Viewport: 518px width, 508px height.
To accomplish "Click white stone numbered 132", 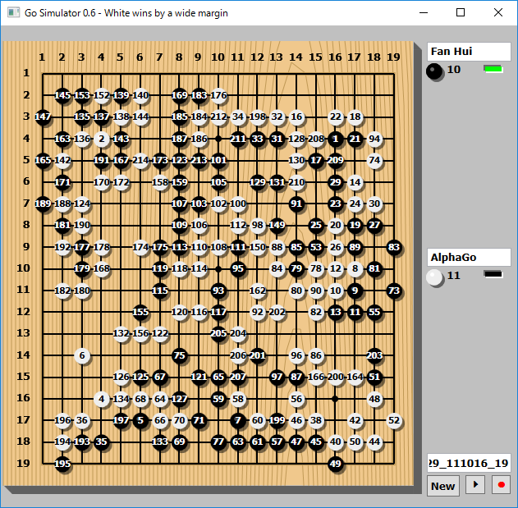I will tap(121, 334).
